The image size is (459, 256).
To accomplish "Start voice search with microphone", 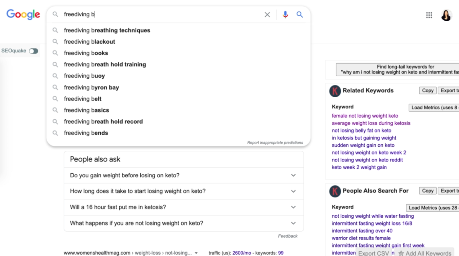I will (285, 14).
